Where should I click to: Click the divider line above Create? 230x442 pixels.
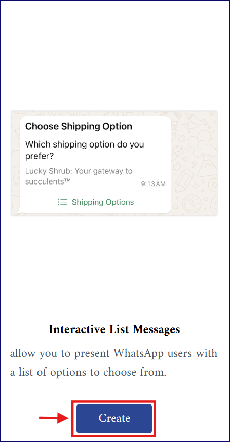(x=114, y=393)
